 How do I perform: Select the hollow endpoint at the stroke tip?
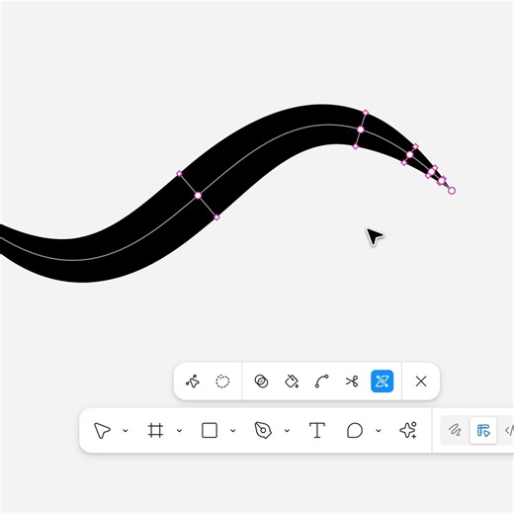tap(452, 191)
